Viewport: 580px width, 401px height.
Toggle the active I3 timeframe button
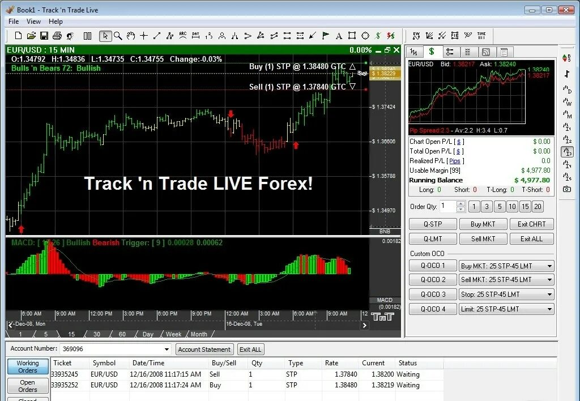[566, 152]
